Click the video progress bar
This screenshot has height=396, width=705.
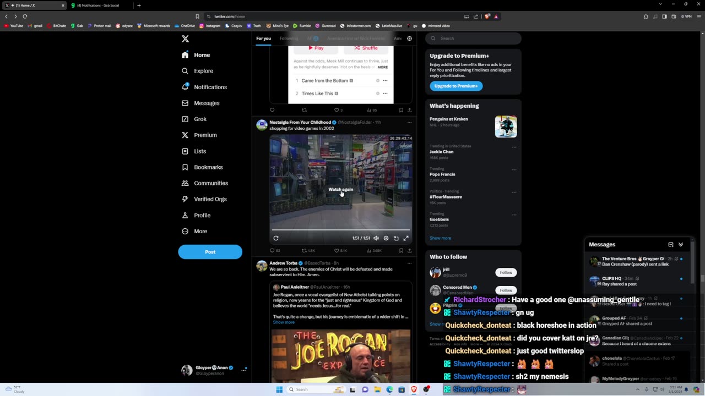pyautogui.click(x=340, y=230)
